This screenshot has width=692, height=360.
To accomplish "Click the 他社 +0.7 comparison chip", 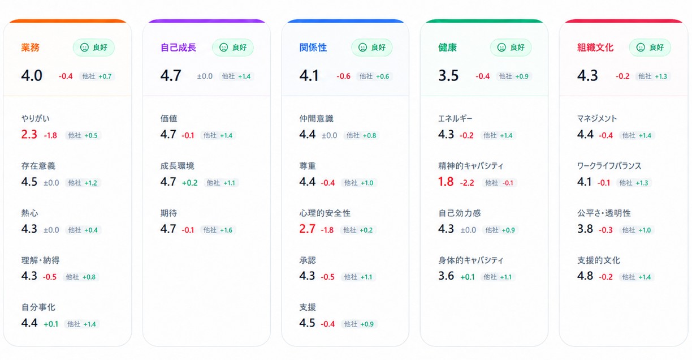I will click(x=97, y=76).
